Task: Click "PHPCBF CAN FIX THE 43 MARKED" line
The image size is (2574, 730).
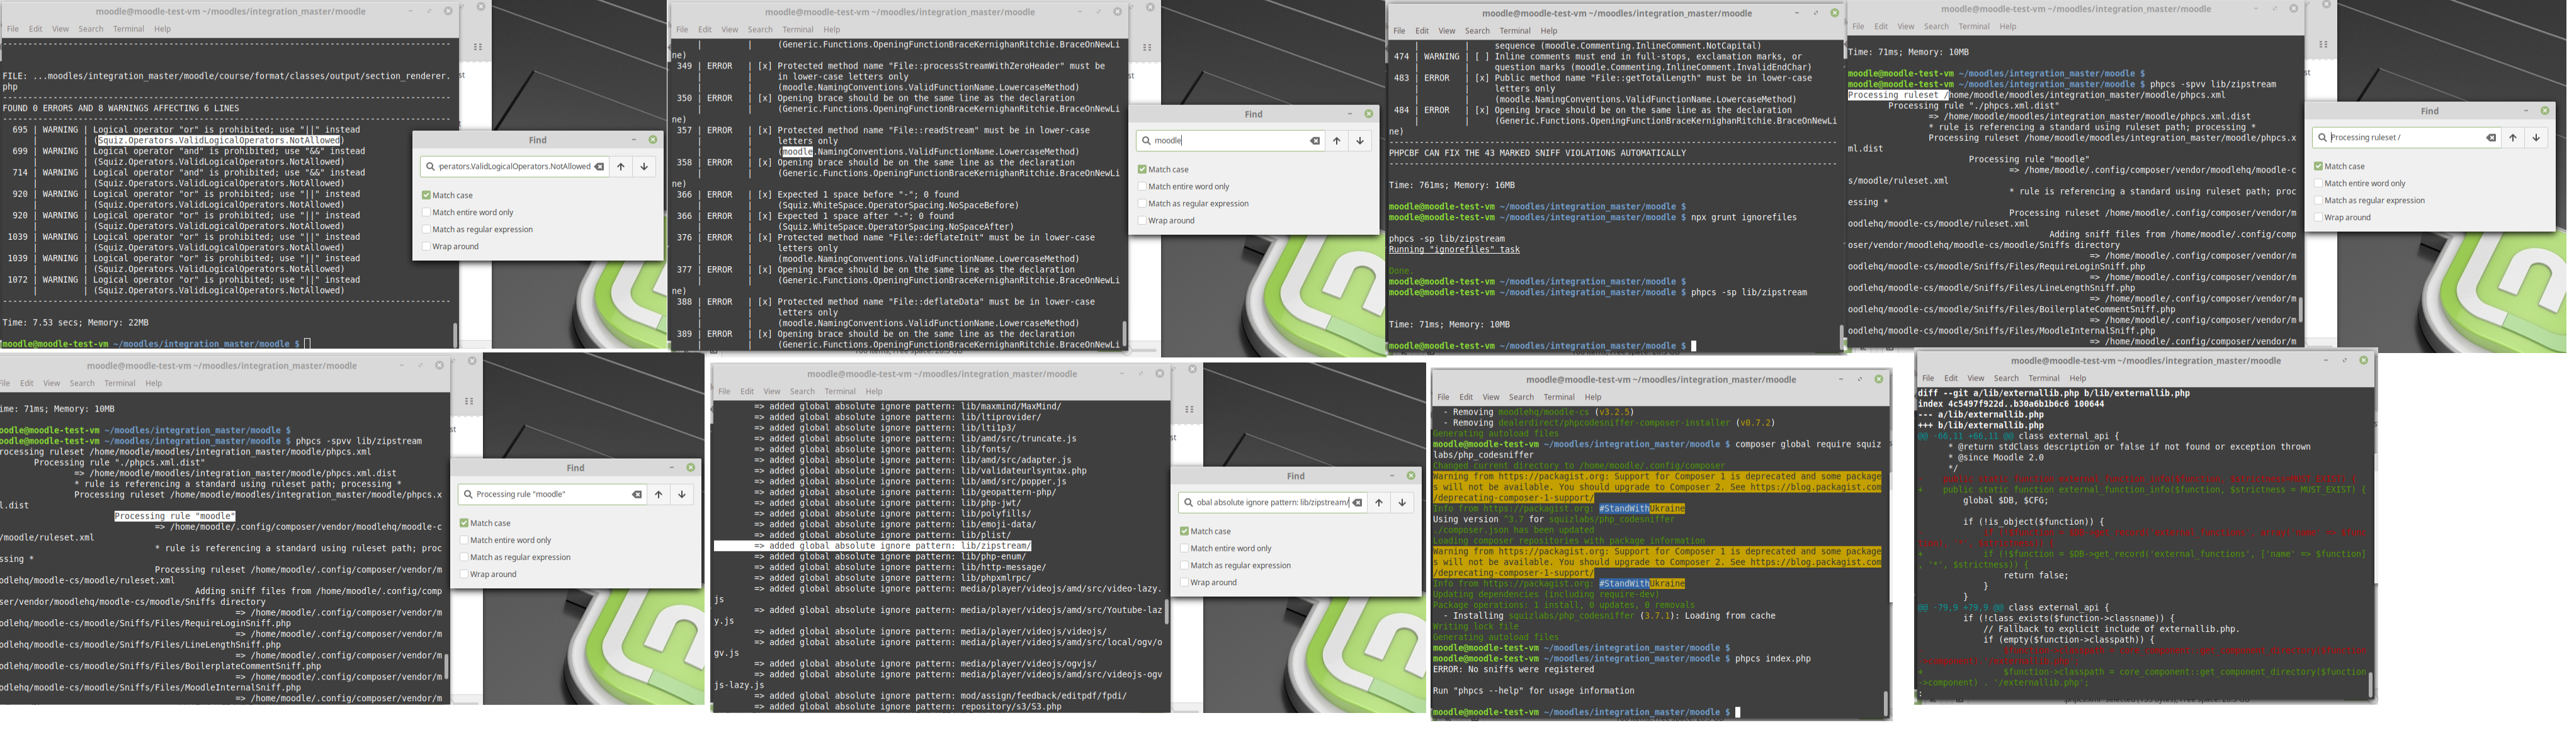Action: (1537, 154)
